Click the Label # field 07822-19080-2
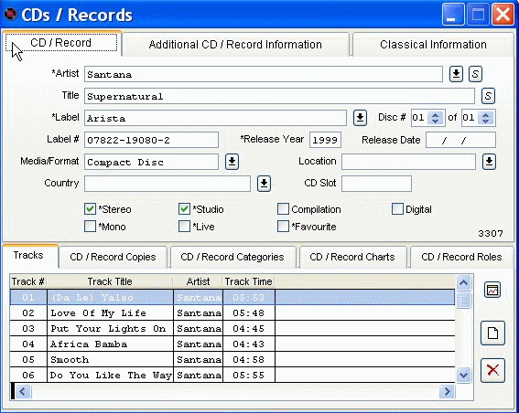This screenshot has width=519, height=413. pyautogui.click(x=151, y=140)
